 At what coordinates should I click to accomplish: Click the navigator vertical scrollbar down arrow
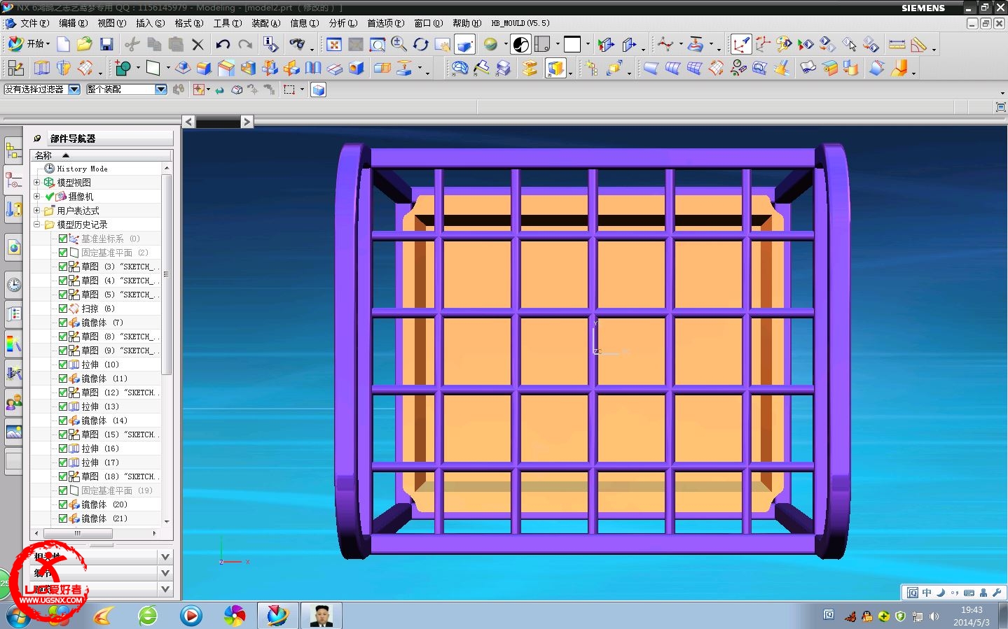167,521
